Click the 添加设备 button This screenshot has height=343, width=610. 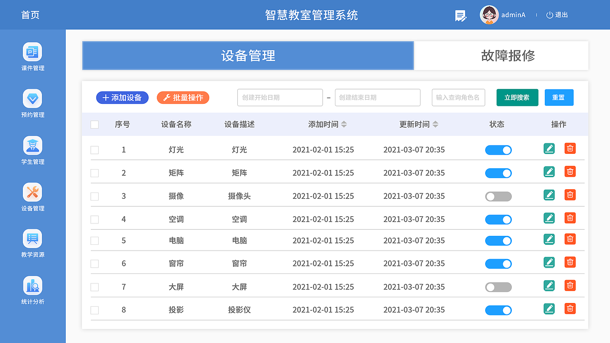coord(122,97)
